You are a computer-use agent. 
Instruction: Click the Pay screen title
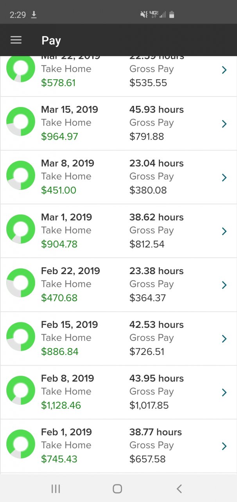click(x=51, y=40)
